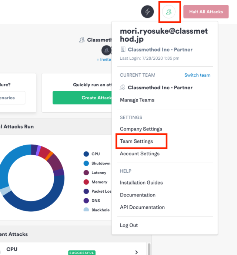
Task: Open API Documentation link
Action: (x=142, y=207)
